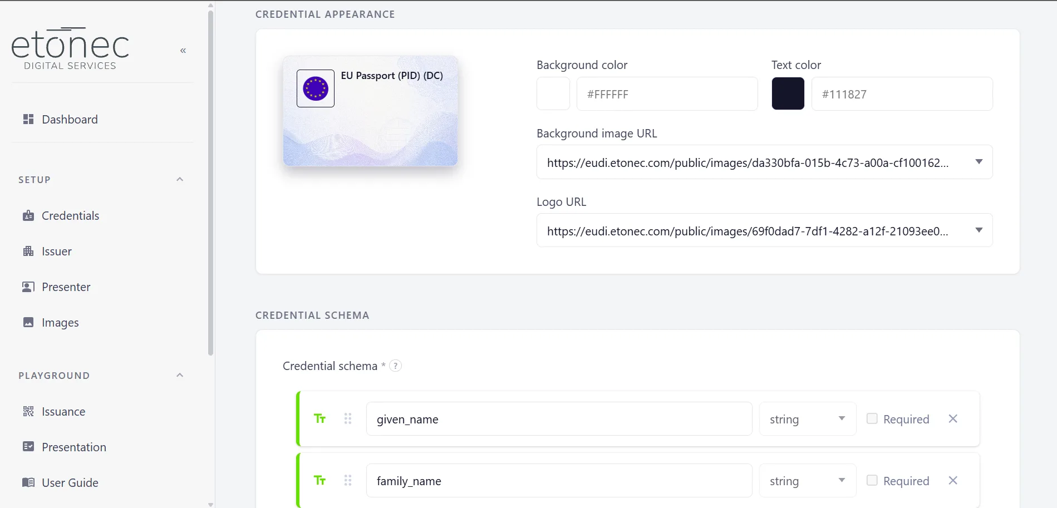The height and width of the screenshot is (508, 1057).
Task: Click the Presenter icon in sidebar
Action: (28, 287)
